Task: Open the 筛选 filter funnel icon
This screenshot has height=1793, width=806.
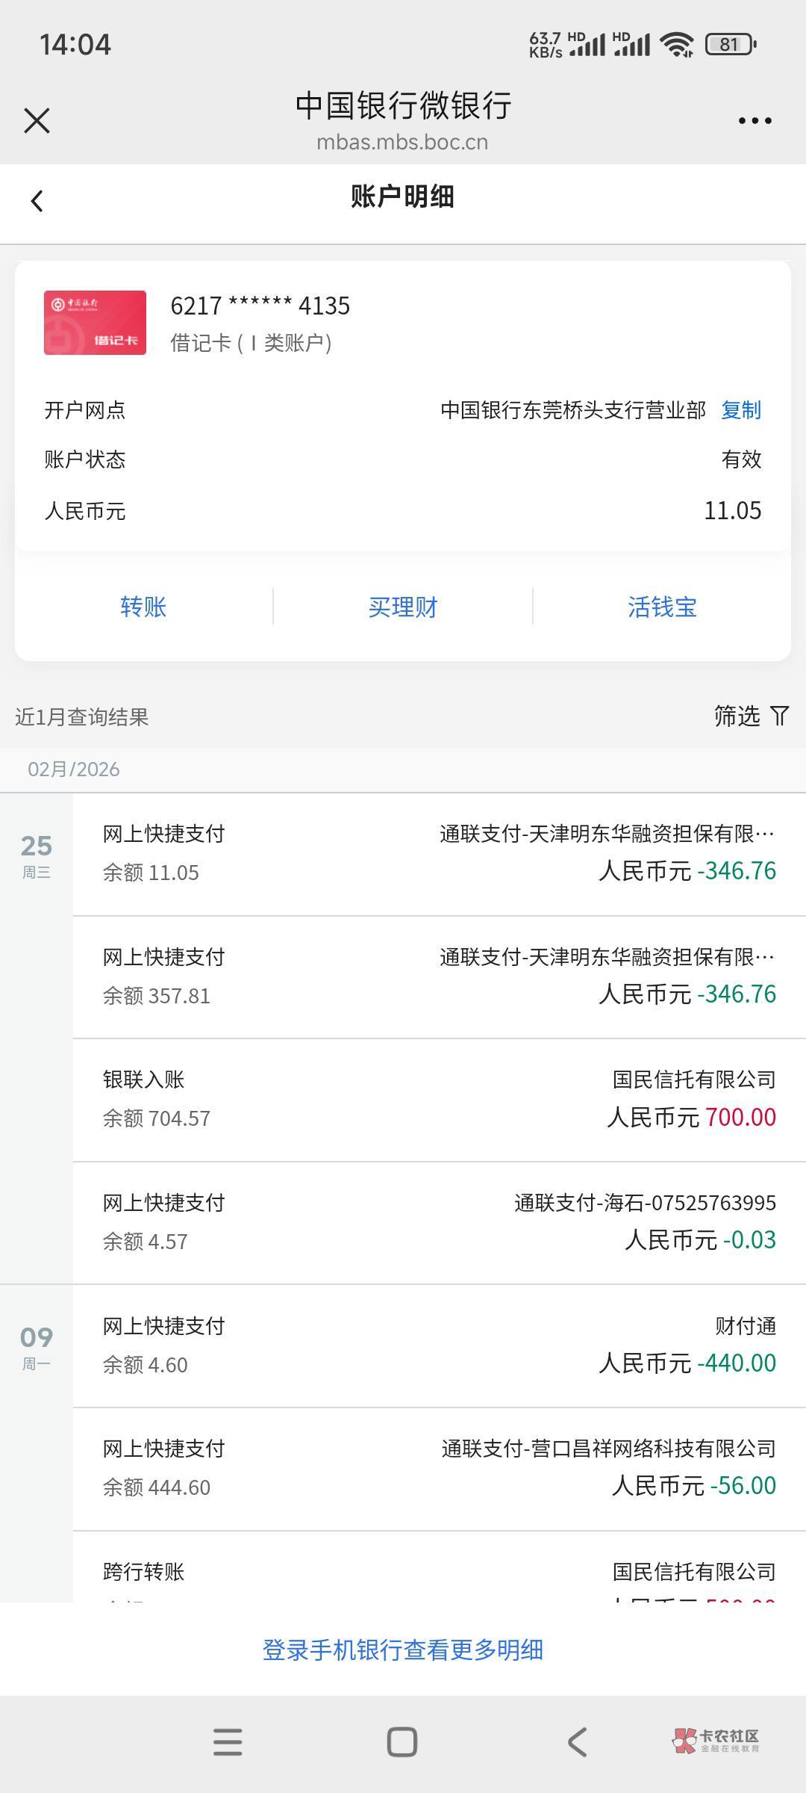Action: (x=779, y=716)
